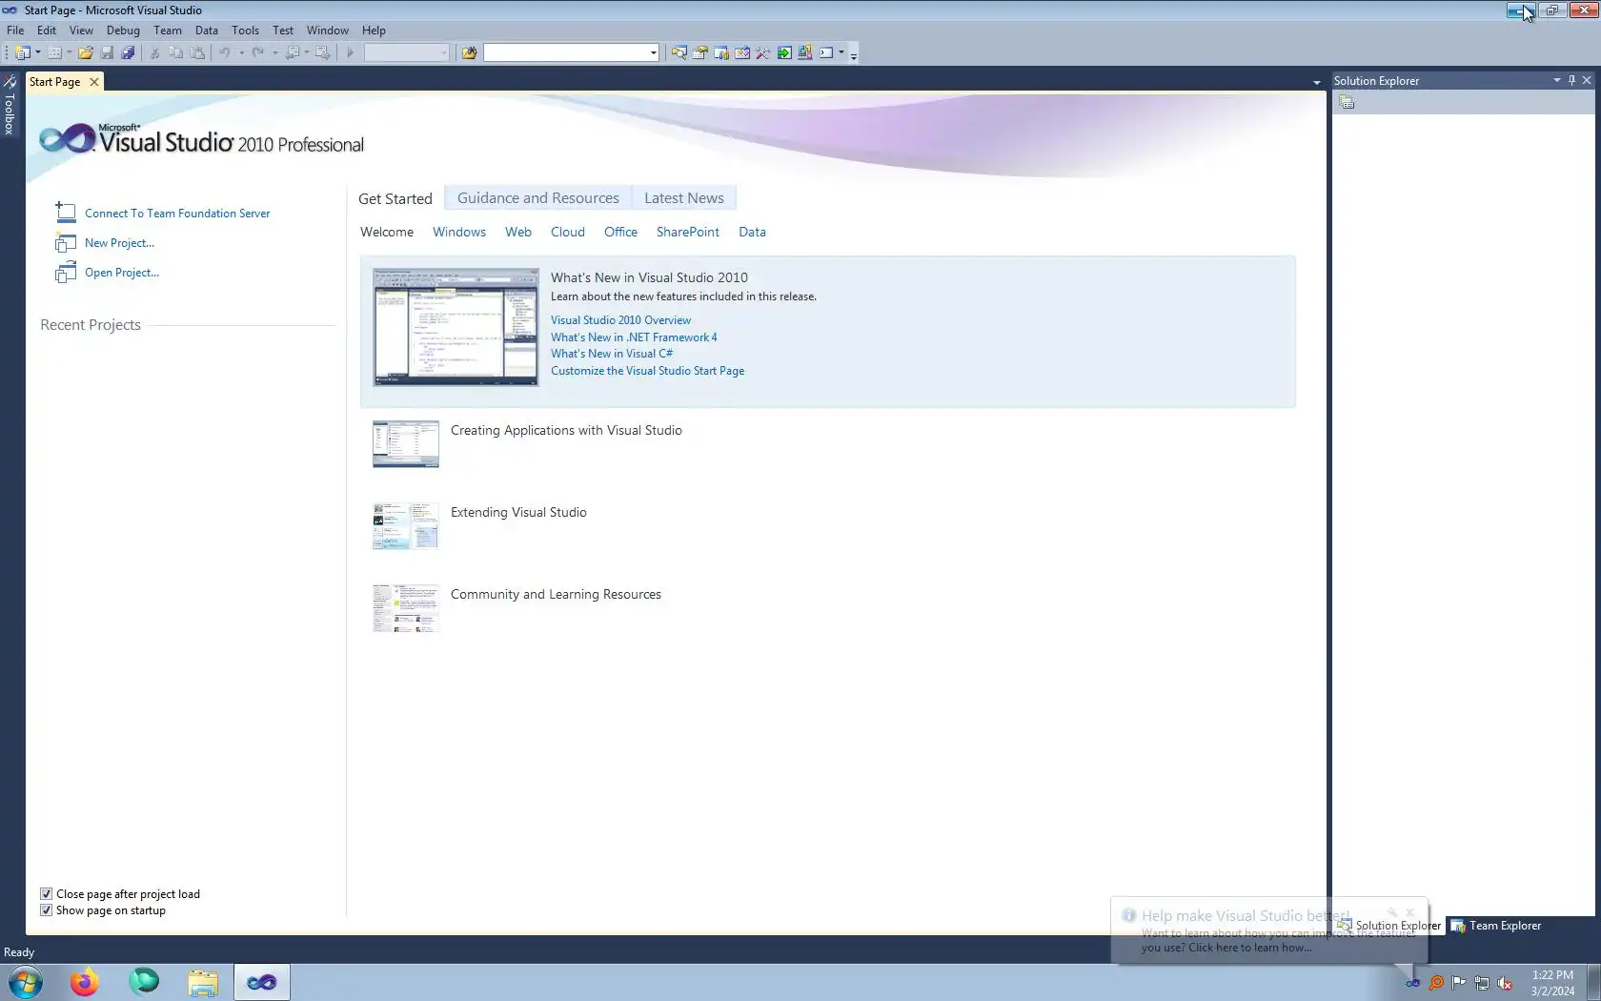Click the New Project toolbar icon

(x=22, y=53)
